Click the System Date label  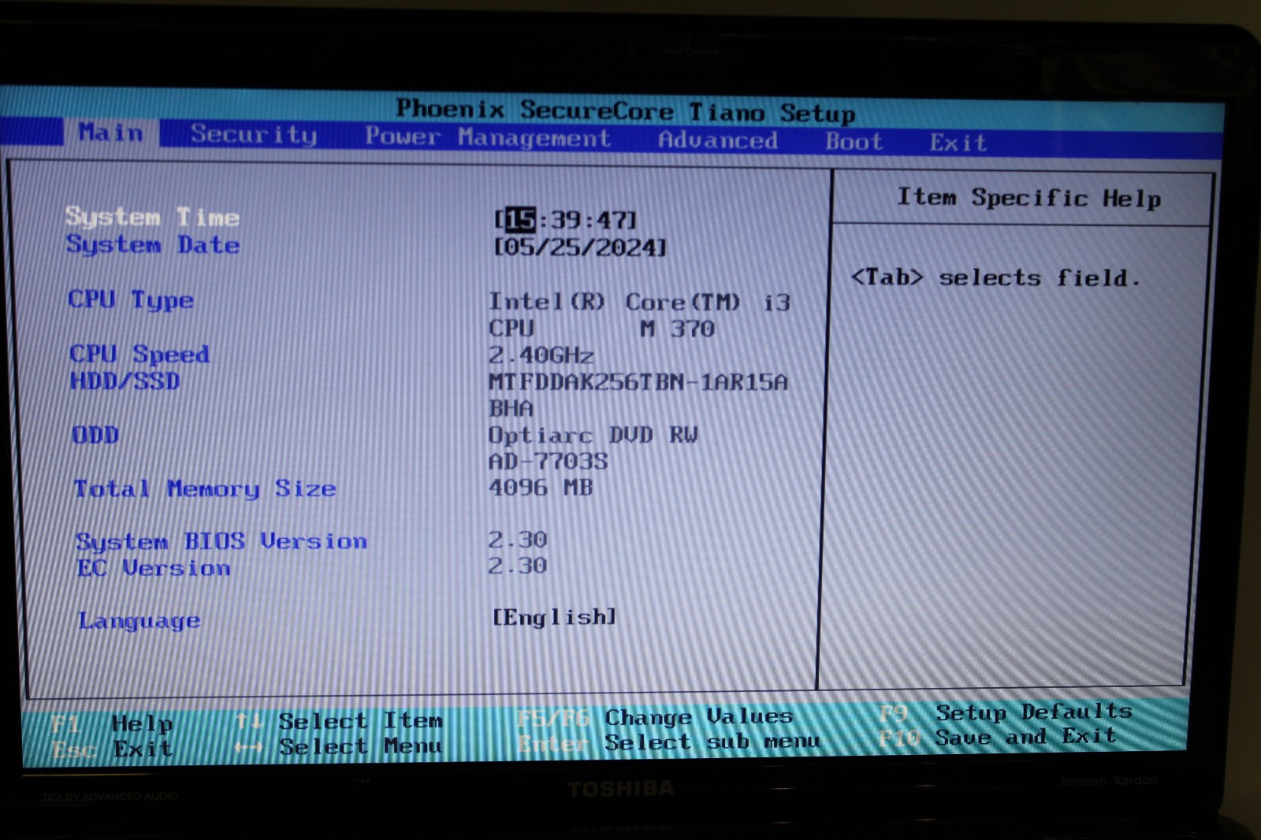point(153,244)
